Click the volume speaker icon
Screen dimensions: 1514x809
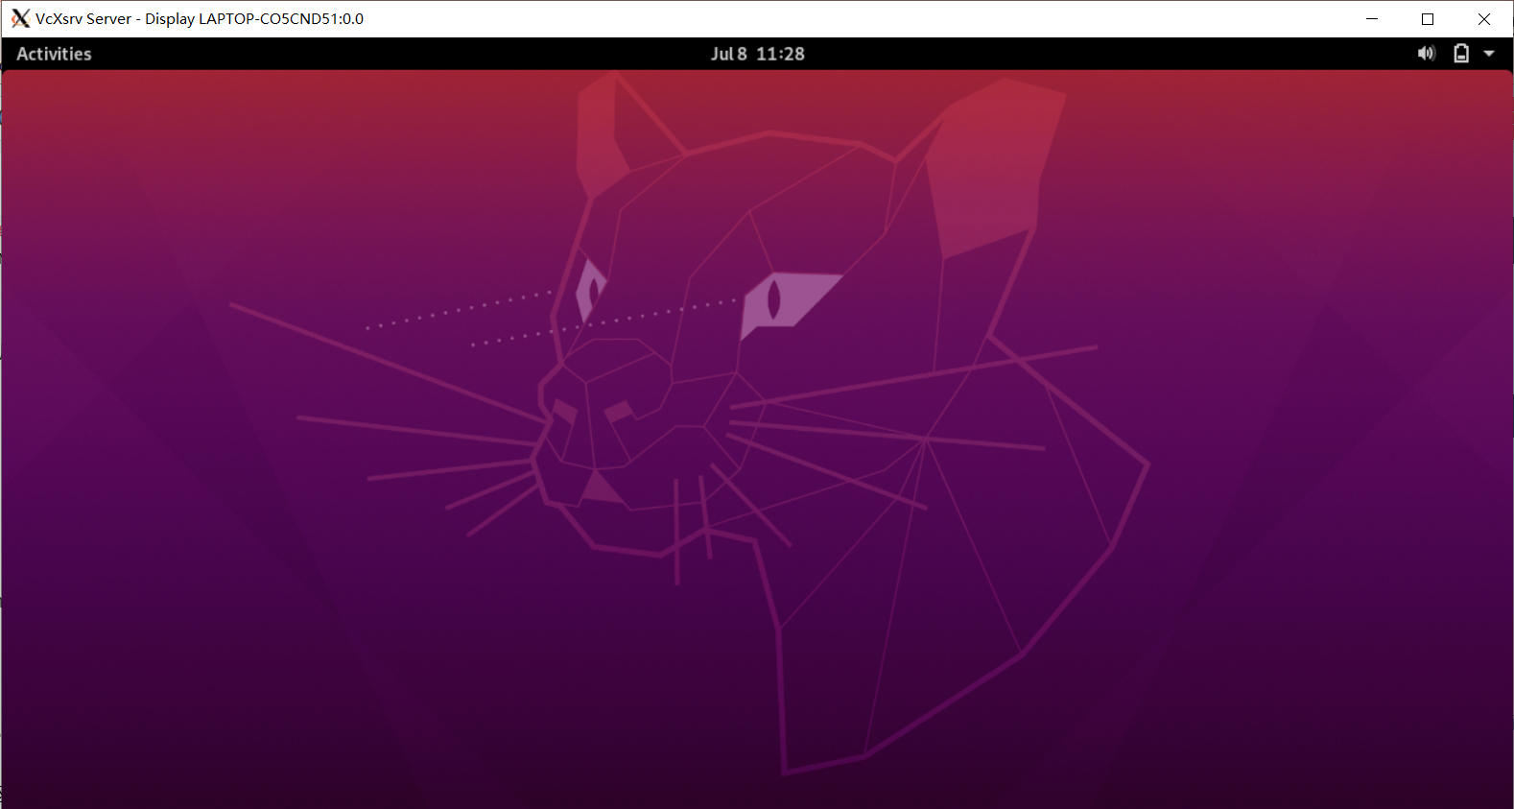[1427, 54]
